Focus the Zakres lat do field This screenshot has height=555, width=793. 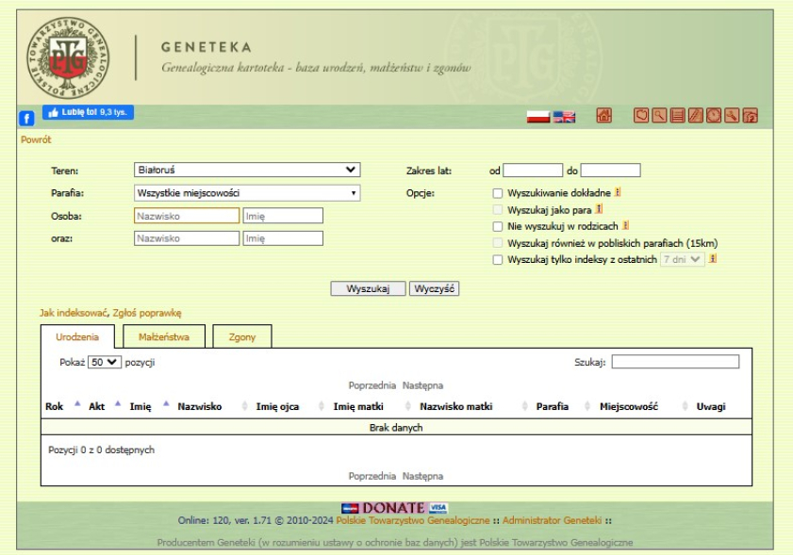[610, 171]
